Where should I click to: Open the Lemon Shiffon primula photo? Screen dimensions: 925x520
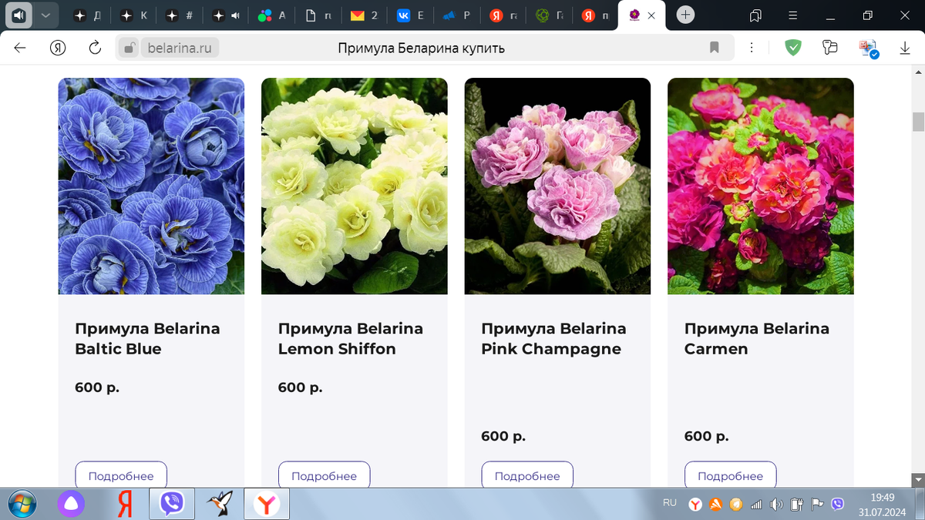pos(355,186)
